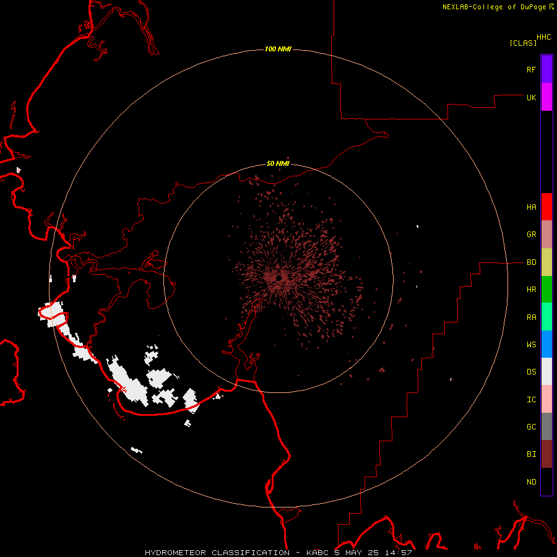The height and width of the screenshot is (557, 557).
Task: Pick the RA light green legend swatch
Action: click(x=546, y=317)
